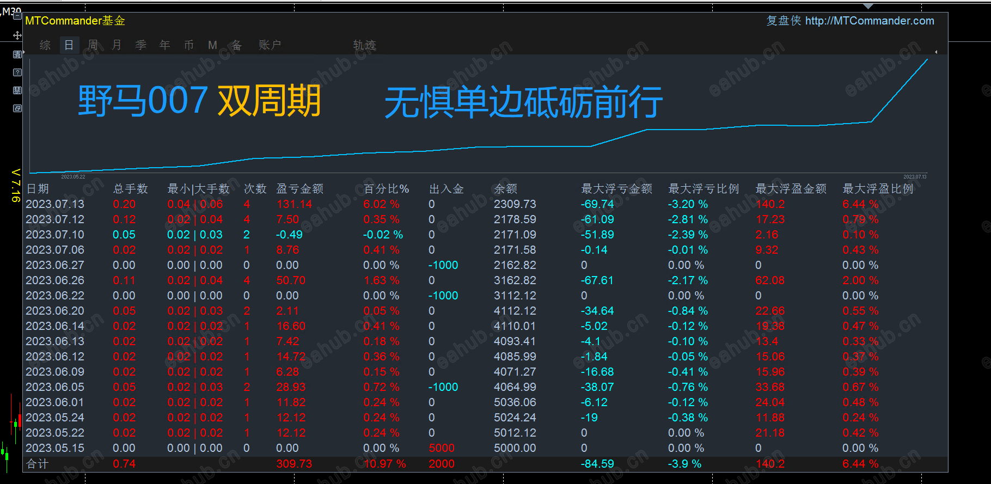
Task: Click the balance value 2309.73
Action: click(x=515, y=204)
